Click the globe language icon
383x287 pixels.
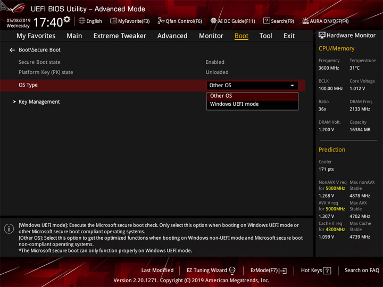point(82,21)
